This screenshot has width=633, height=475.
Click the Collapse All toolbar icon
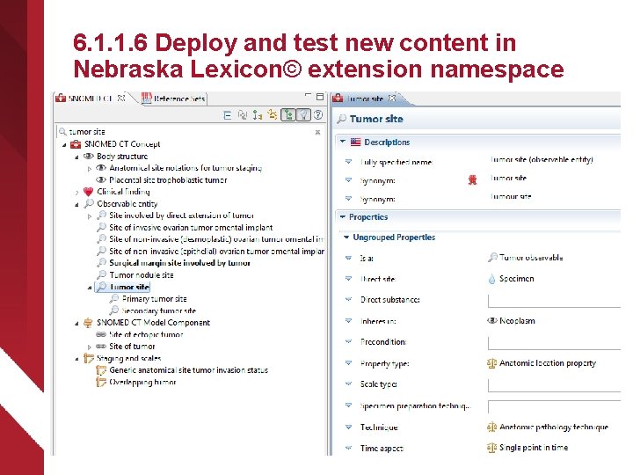(x=228, y=115)
